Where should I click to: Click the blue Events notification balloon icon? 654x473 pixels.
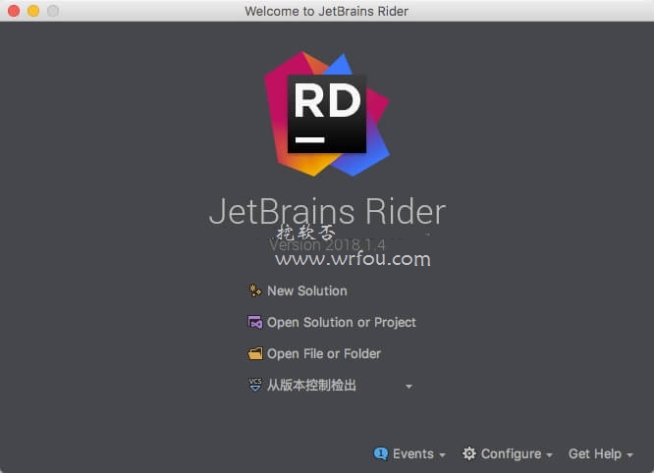(381, 453)
